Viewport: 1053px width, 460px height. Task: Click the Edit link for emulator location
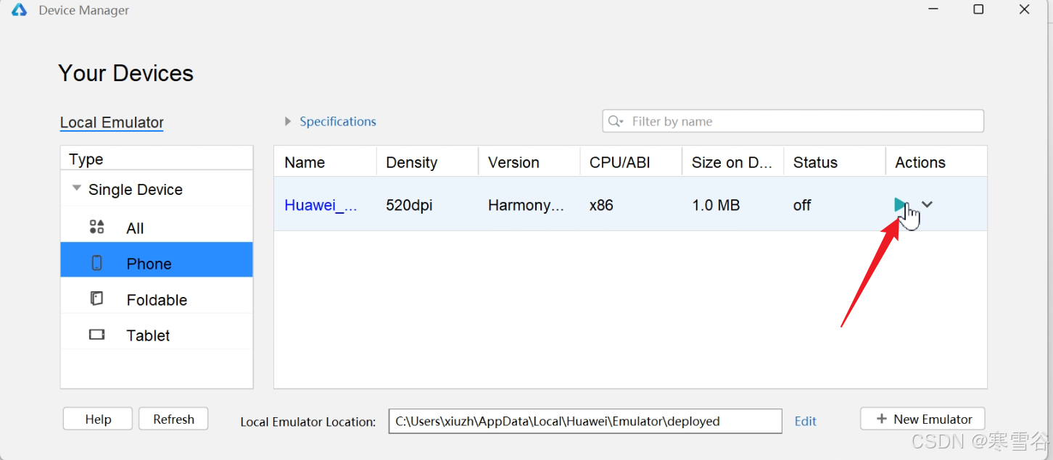point(806,421)
